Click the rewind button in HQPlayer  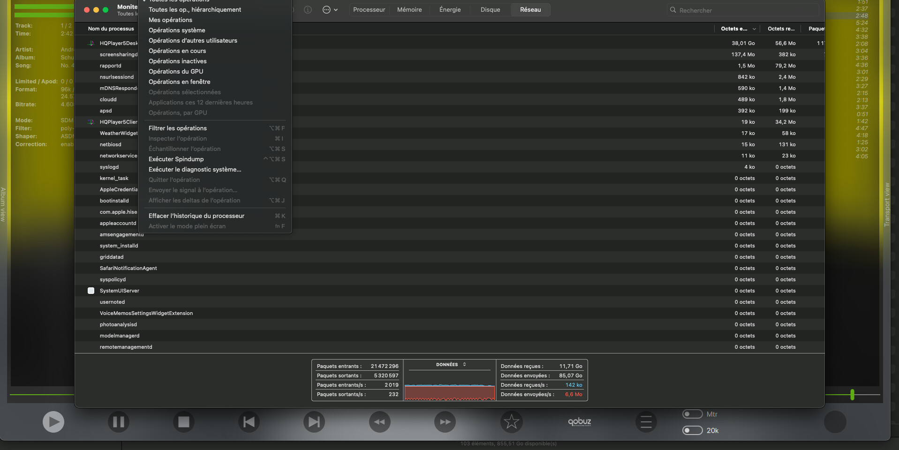380,422
